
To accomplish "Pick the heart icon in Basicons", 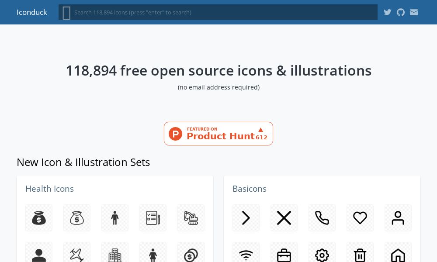I will [x=360, y=218].
